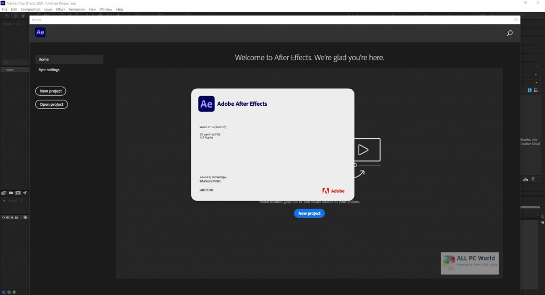Image resolution: width=545 pixels, height=295 pixels.
Task: Click the Interpret Footage icon
Action: coord(4,193)
